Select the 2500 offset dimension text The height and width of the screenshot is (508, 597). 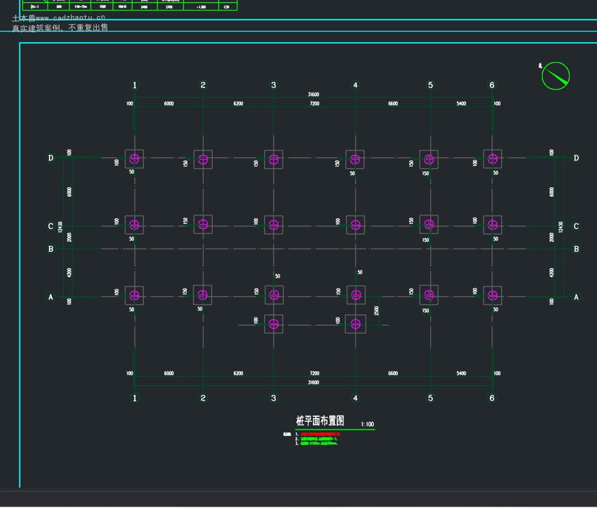coord(376,311)
